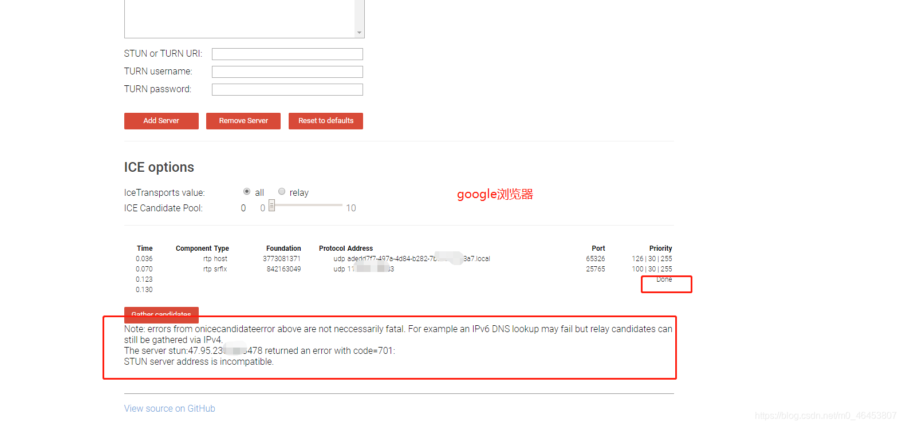This screenshot has height=426, width=902.
Task: Click the 'Time' column header
Action: point(144,249)
